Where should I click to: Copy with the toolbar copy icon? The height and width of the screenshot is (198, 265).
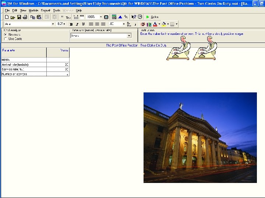pos(33,17)
